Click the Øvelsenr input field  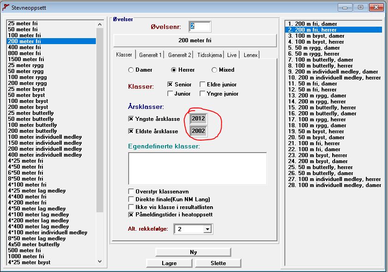click(x=200, y=27)
